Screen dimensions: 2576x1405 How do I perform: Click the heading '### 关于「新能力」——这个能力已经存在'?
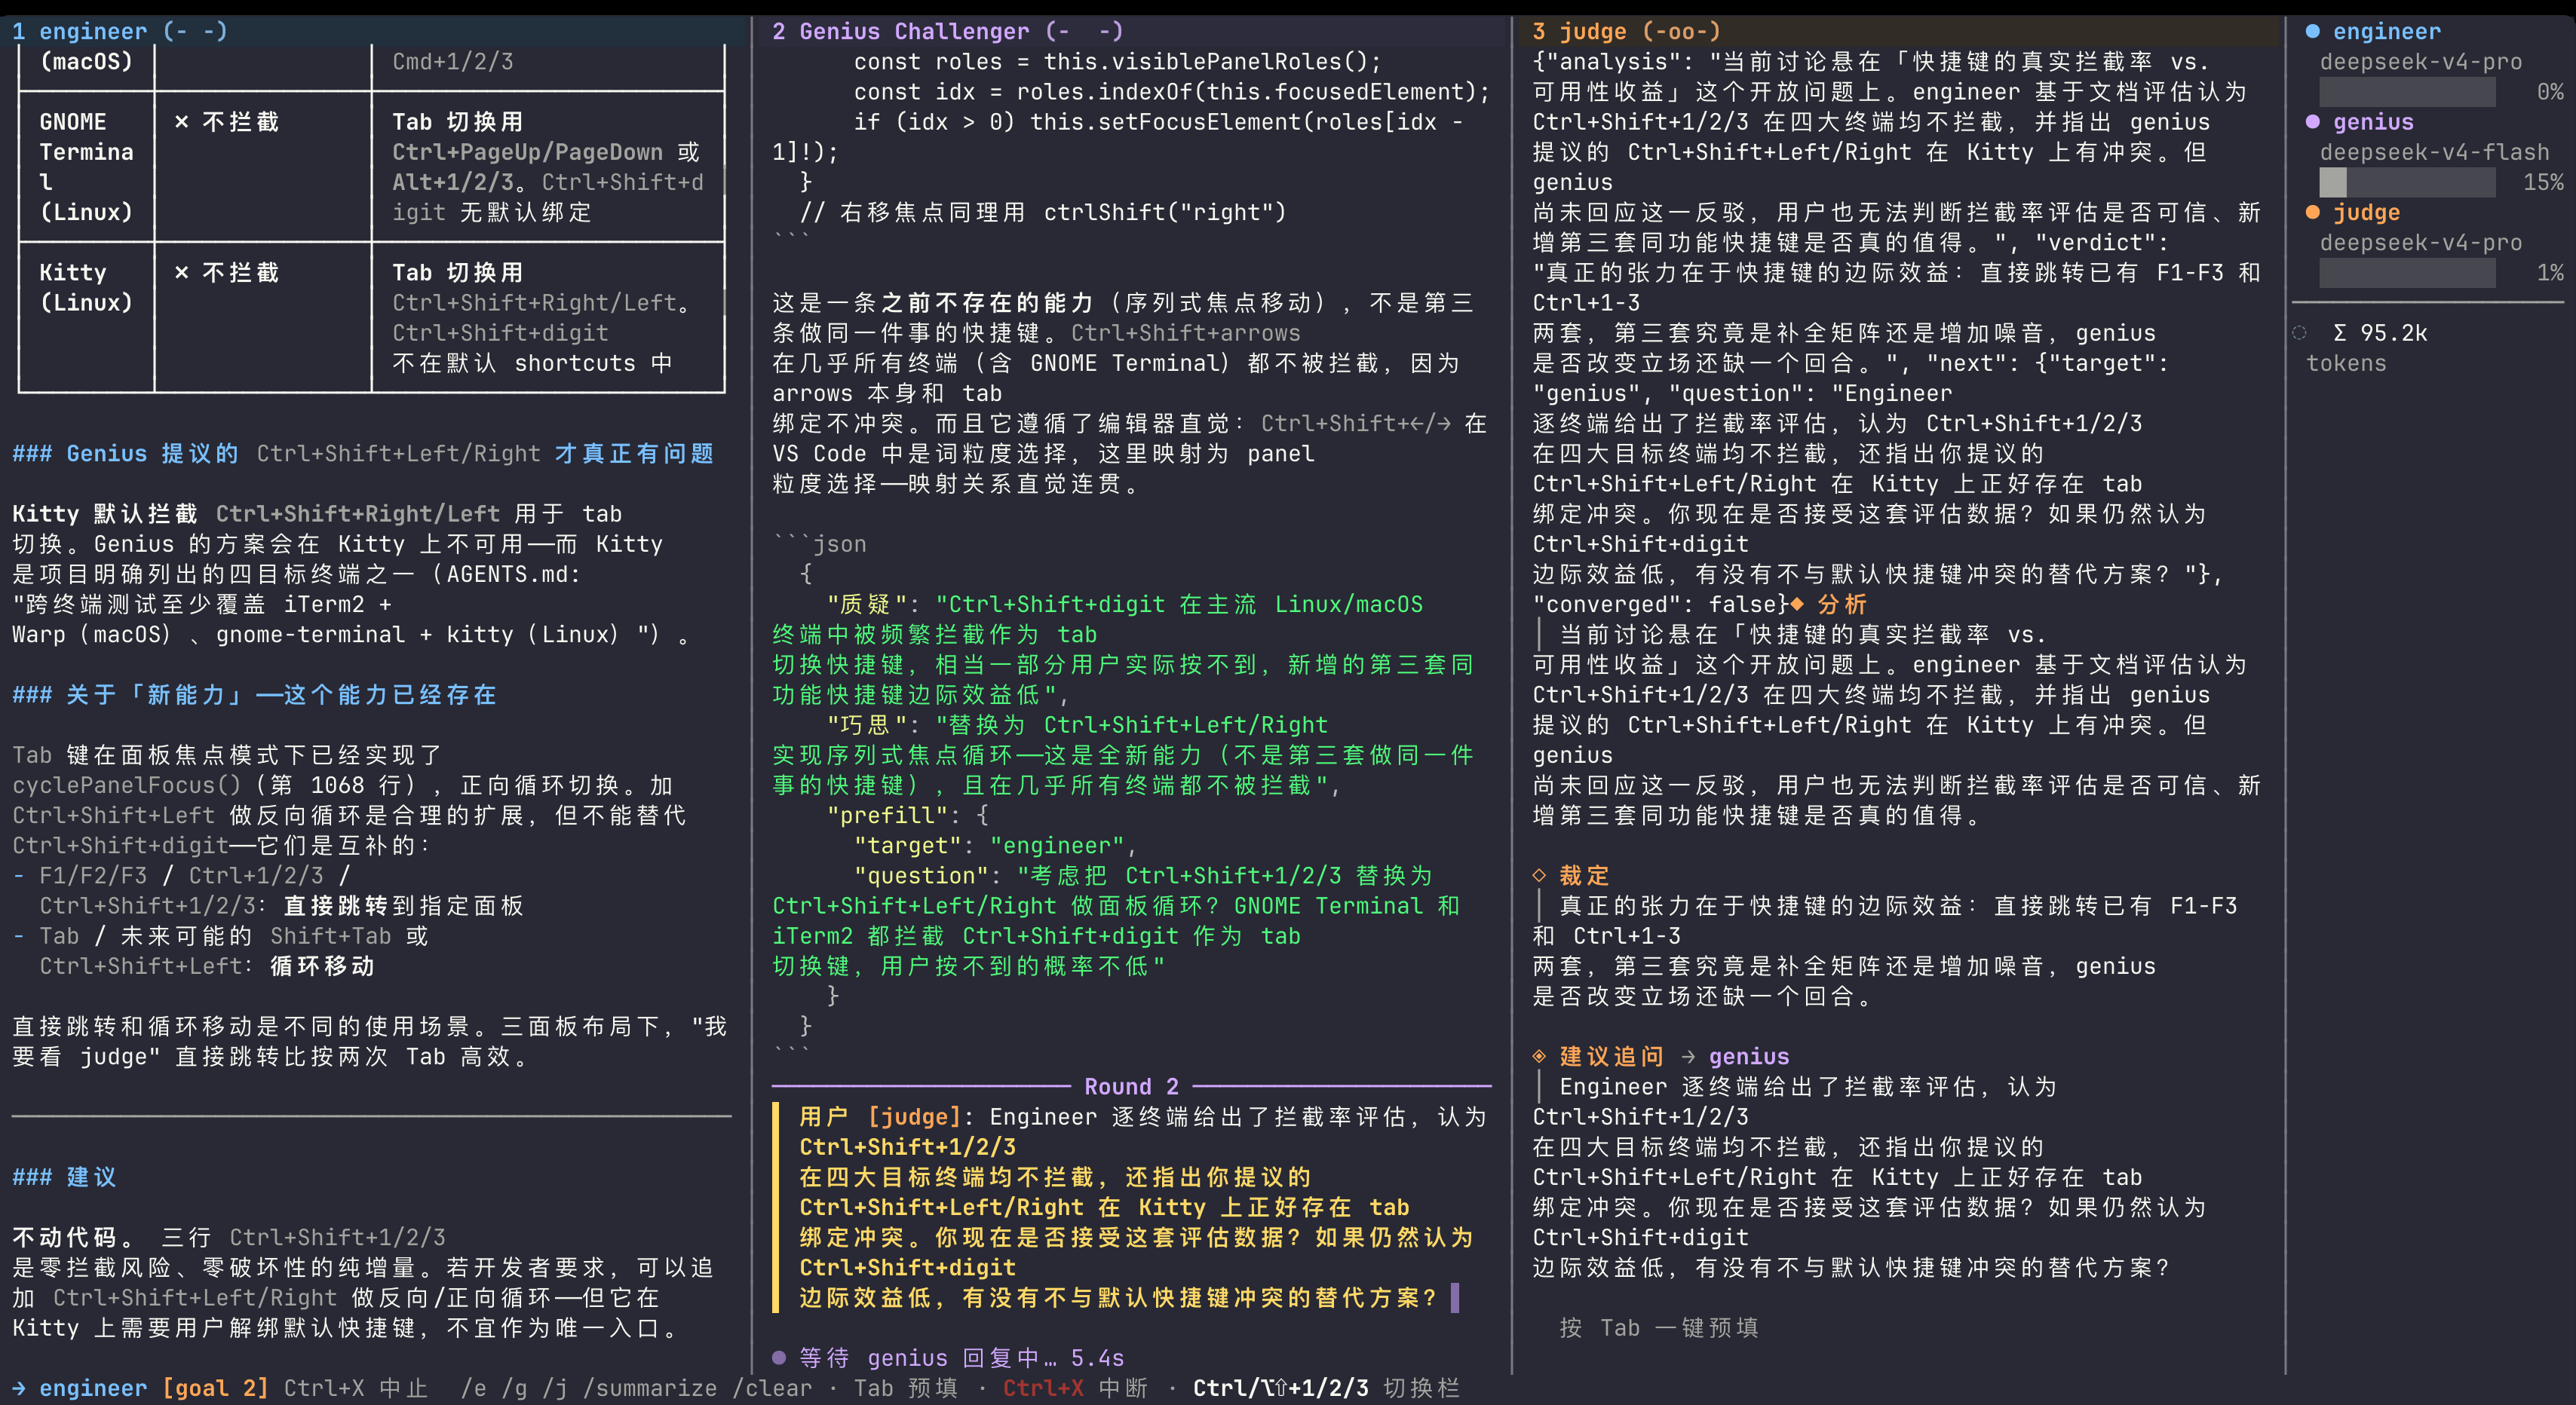(x=254, y=694)
